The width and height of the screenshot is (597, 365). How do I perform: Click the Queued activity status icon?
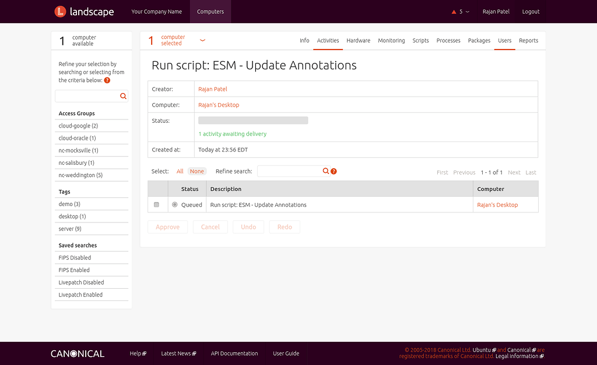coord(176,204)
